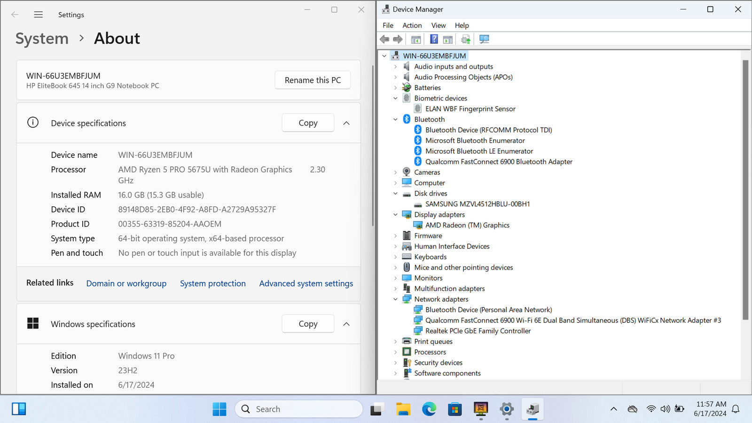Copy the Device specifications
Screen dimensions: 752x423
click(x=308, y=123)
